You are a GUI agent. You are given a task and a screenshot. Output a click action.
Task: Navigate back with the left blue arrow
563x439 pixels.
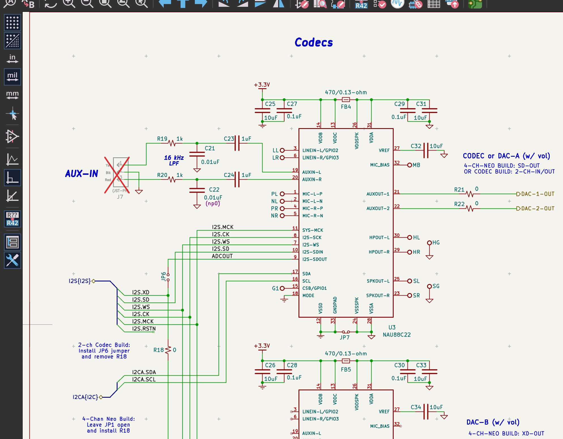coord(165,3)
